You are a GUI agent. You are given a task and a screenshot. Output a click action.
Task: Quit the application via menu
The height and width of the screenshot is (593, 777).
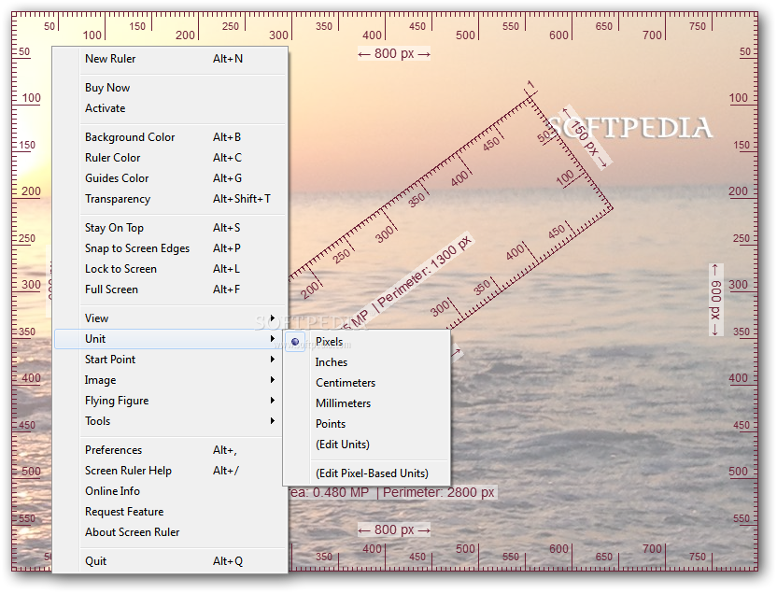click(170, 561)
